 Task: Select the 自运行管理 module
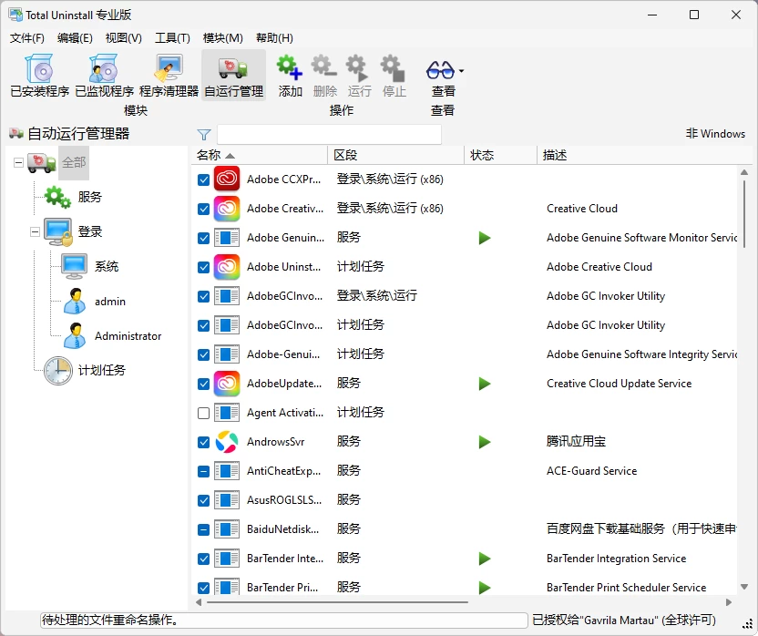233,76
